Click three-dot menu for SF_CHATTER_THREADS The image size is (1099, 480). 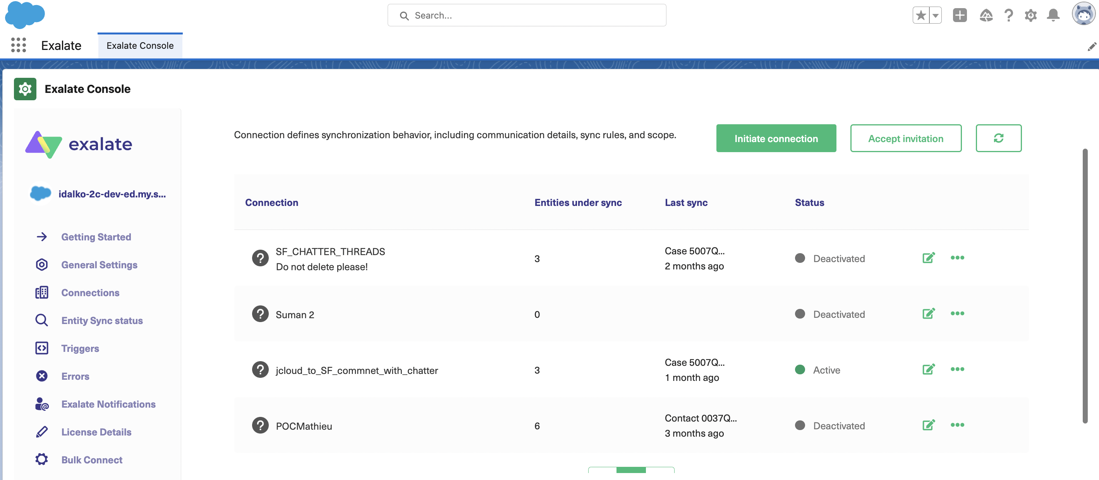[x=957, y=258]
